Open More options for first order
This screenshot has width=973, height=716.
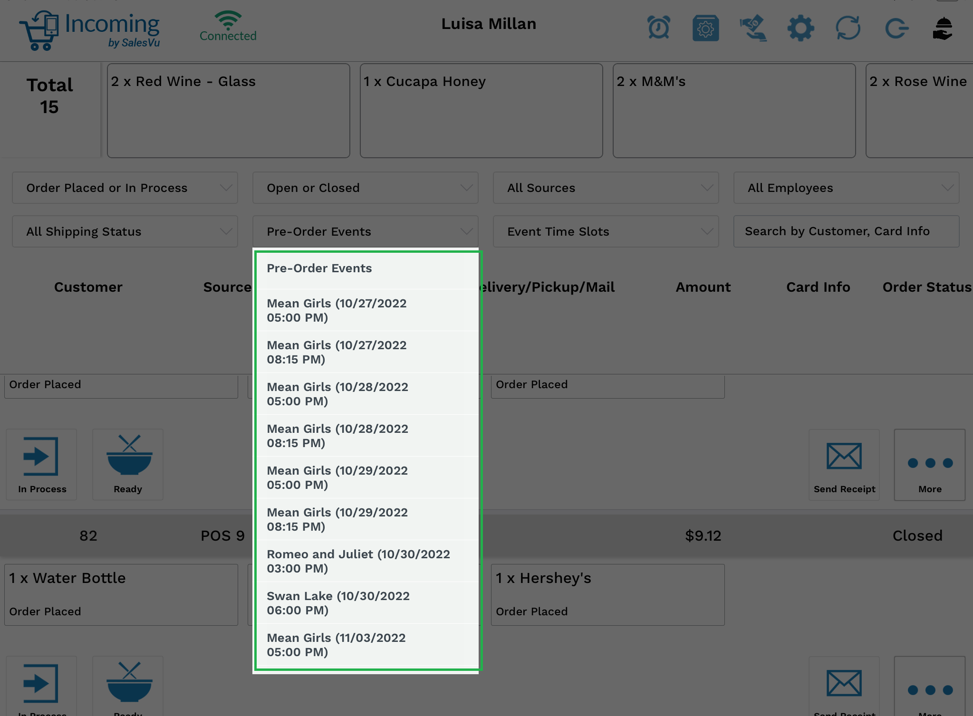coord(930,465)
